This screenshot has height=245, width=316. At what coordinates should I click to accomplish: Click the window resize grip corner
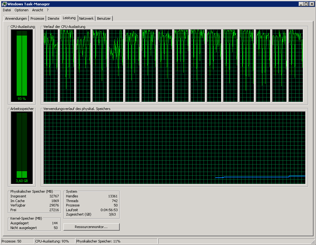click(x=313, y=242)
